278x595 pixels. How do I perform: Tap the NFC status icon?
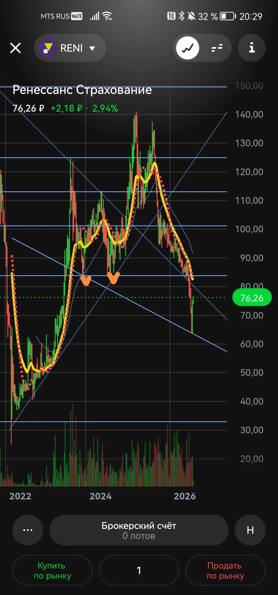pos(171,16)
